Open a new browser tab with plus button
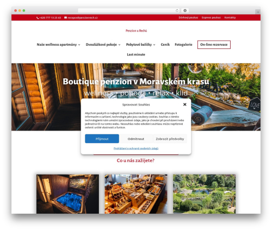 [258, 12]
